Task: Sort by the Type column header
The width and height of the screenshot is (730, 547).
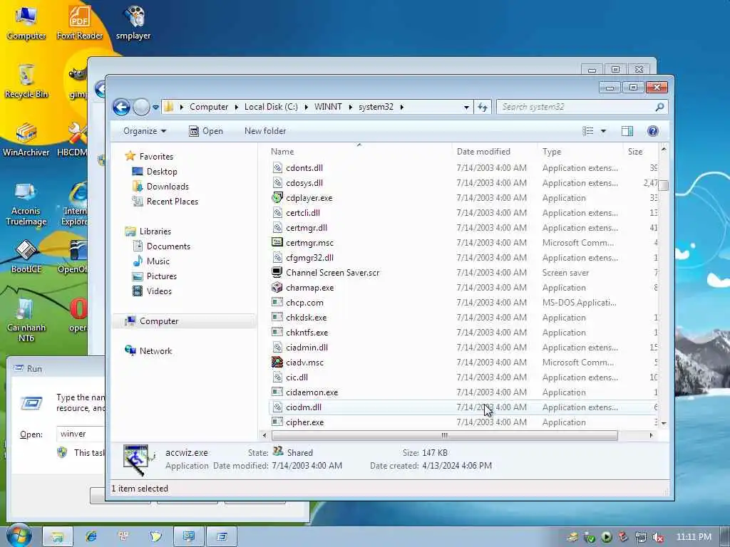Action: [x=552, y=152]
